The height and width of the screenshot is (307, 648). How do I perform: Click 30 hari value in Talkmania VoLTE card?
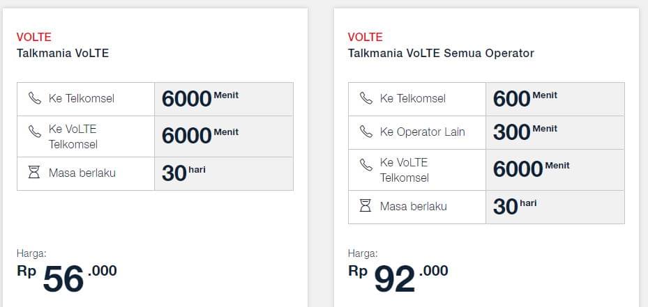click(183, 173)
